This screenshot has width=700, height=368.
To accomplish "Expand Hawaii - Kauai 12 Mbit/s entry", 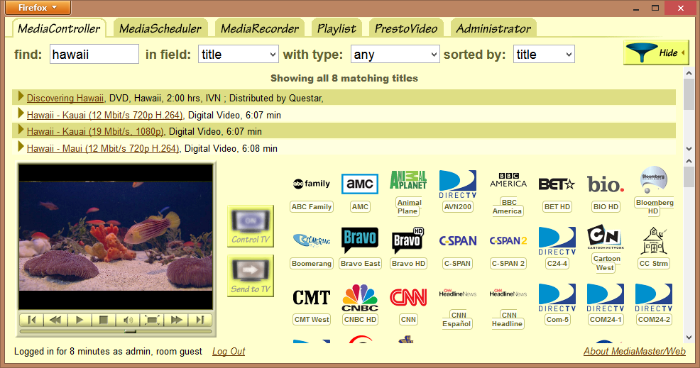I will tap(21, 113).
